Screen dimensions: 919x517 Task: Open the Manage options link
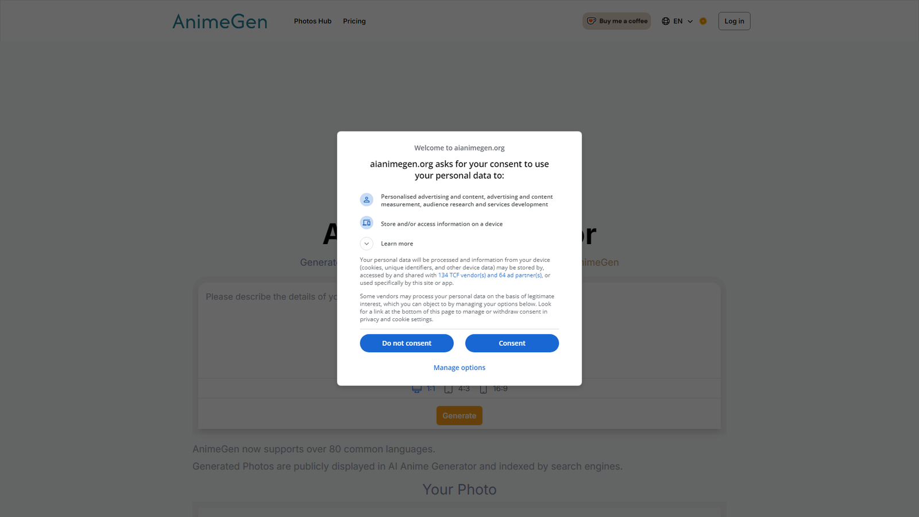tap(459, 368)
